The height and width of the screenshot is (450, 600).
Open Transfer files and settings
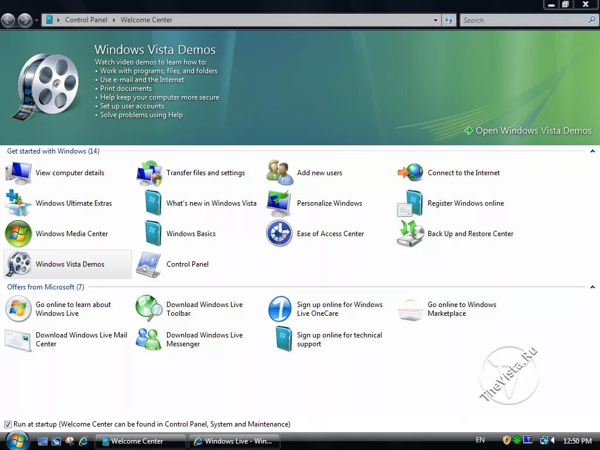(198, 173)
